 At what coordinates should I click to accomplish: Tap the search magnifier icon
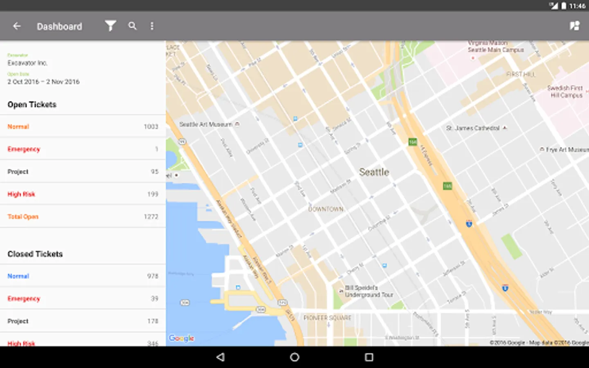pyautogui.click(x=132, y=26)
